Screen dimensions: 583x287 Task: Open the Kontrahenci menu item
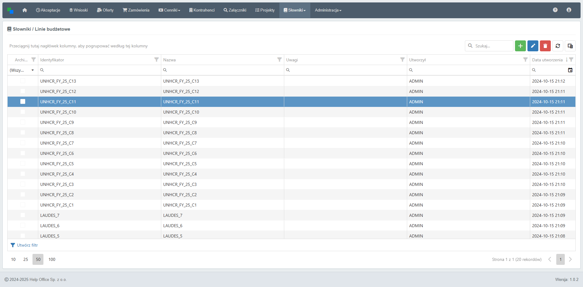point(202,10)
